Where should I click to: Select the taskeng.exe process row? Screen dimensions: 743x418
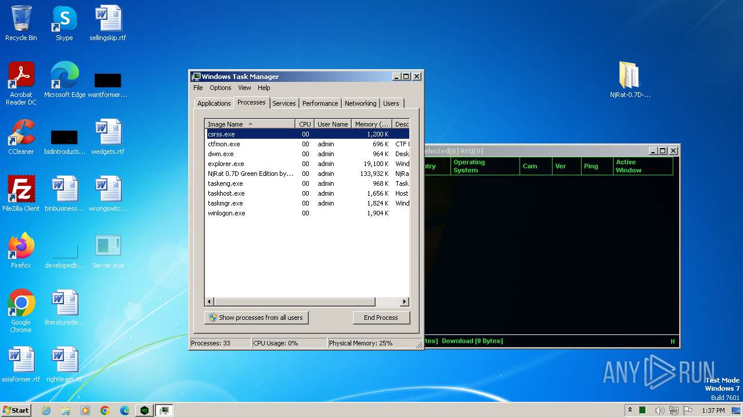pyautogui.click(x=307, y=183)
